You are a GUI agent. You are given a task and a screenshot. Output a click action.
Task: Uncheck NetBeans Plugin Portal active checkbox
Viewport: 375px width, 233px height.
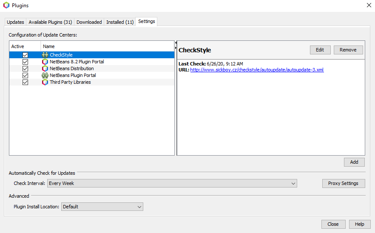click(25, 75)
